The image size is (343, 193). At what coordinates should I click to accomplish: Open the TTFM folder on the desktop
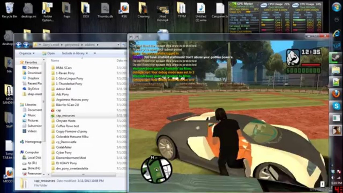click(182, 10)
